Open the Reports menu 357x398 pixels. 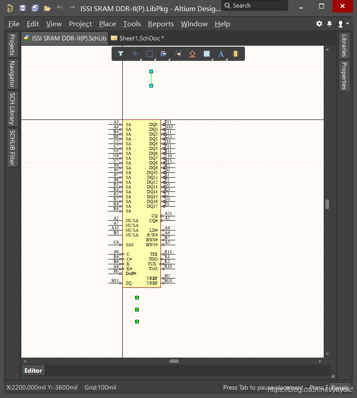click(161, 24)
